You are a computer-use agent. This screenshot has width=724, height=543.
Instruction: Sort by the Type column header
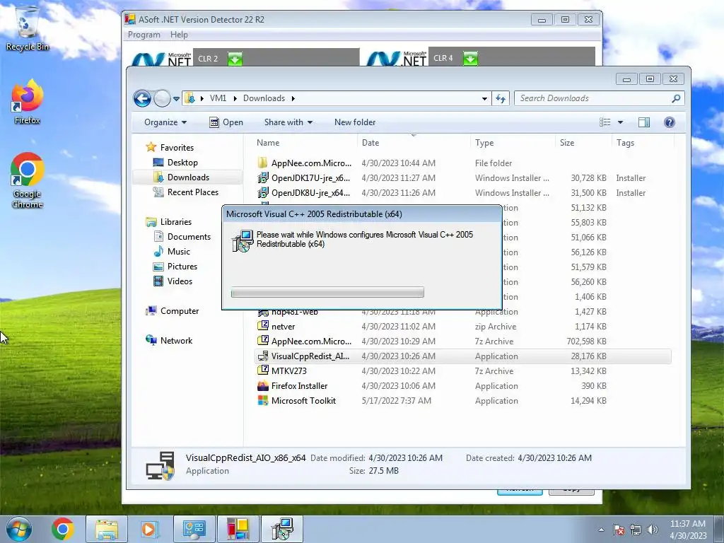pyautogui.click(x=513, y=143)
